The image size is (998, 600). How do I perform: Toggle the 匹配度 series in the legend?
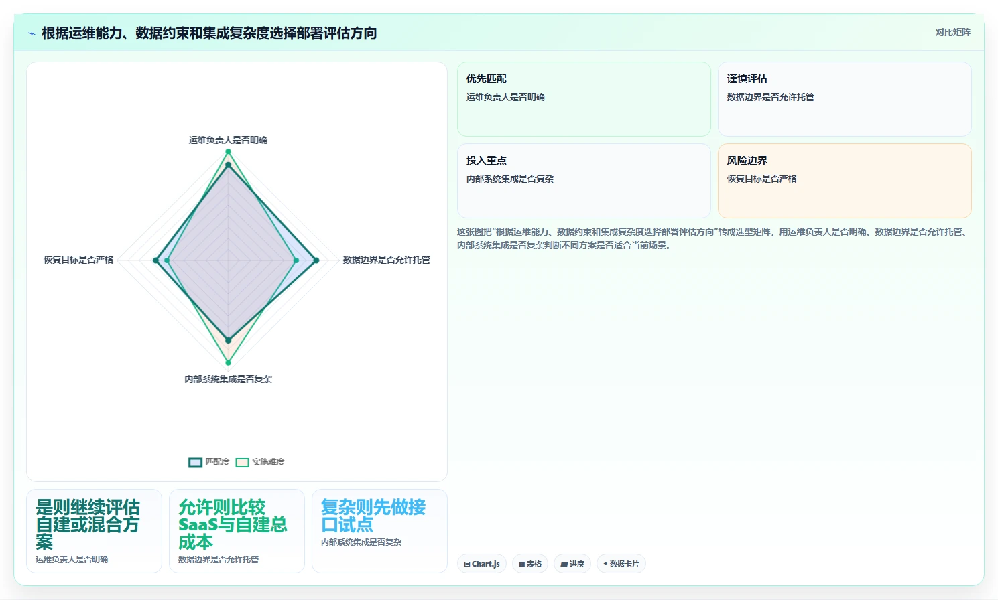209,462
